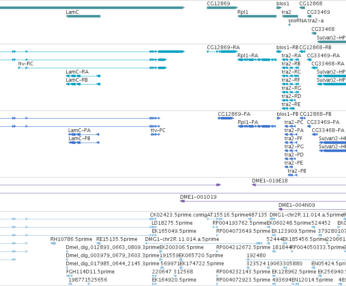Click the DME1-001O19 clone feature

(x=263, y=201)
